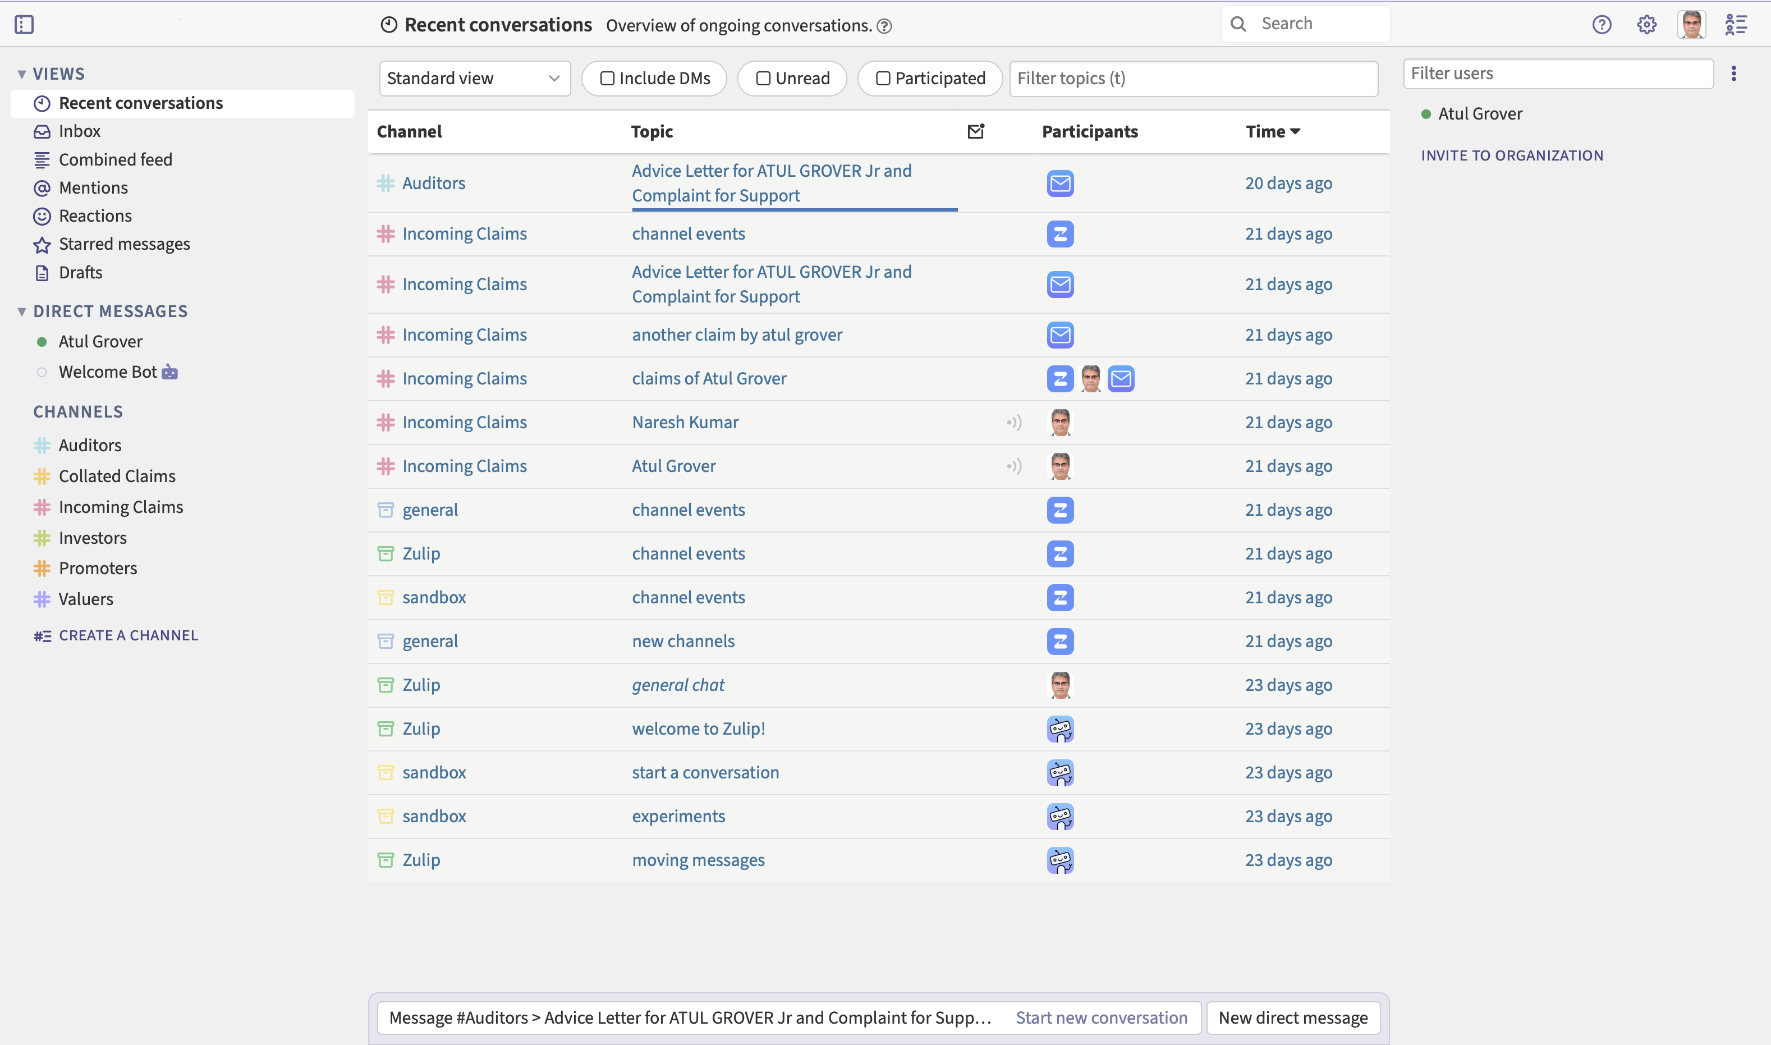Image resolution: width=1771 pixels, height=1045 pixels.
Task: Click the compose box Message #Auditors
Action: pos(690,1018)
